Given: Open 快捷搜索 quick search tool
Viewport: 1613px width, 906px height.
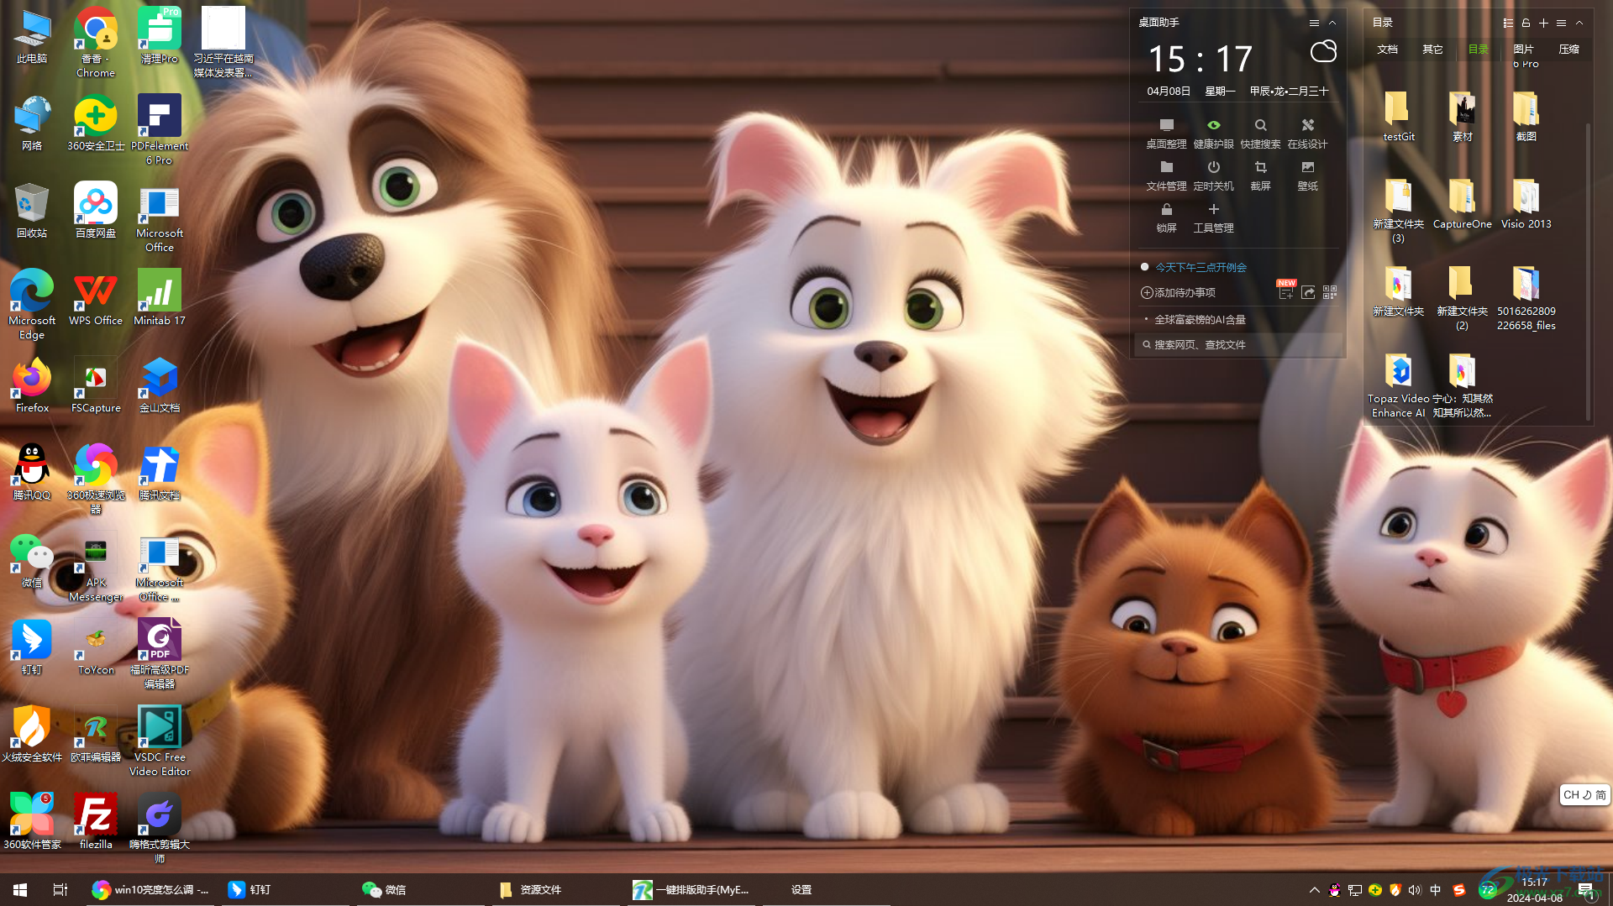Looking at the screenshot, I should coord(1260,133).
